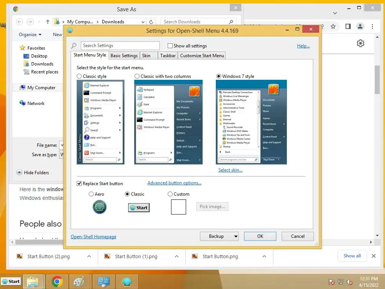Click the Aero shell start button image
Viewport: 385px width, 289px height.
coord(99,207)
